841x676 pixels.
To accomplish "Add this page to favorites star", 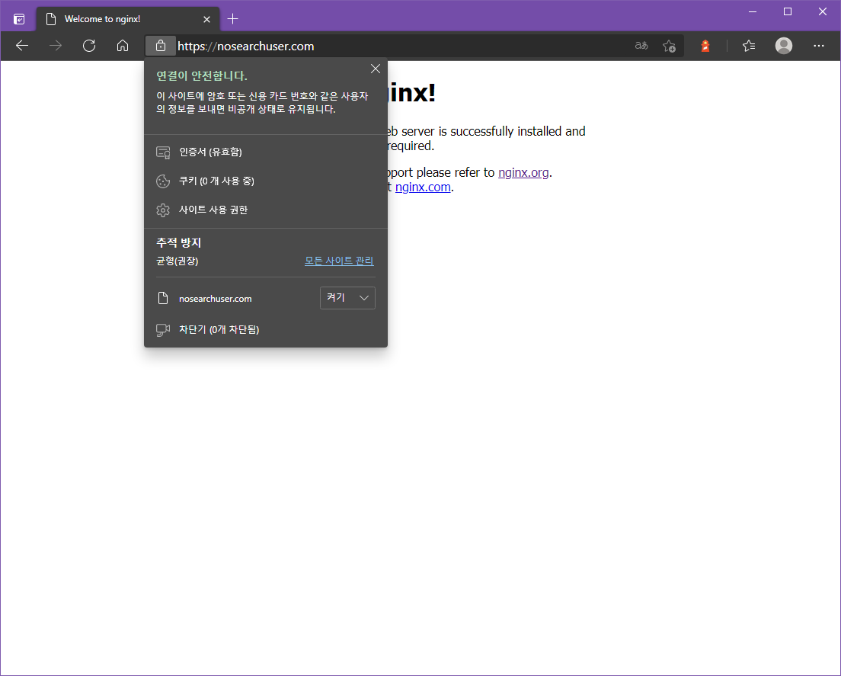I will tap(669, 46).
